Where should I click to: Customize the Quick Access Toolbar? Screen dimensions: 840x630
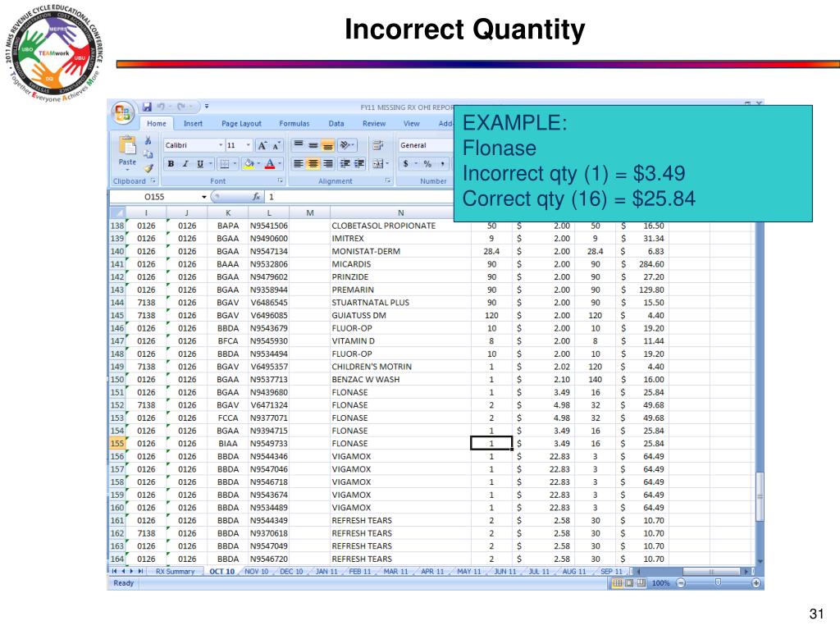207,107
